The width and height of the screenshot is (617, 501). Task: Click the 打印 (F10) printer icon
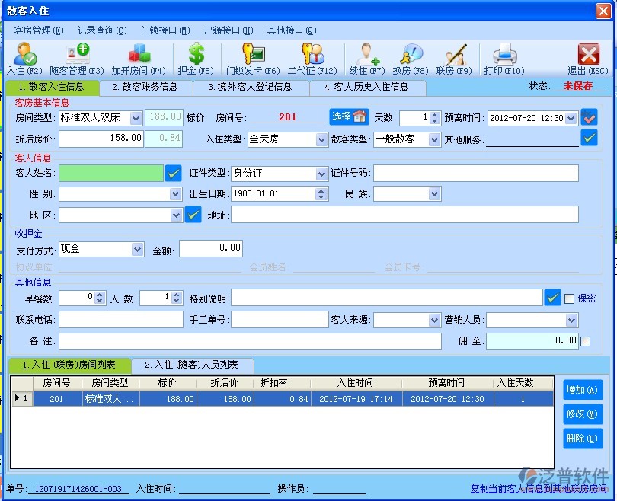(504, 55)
